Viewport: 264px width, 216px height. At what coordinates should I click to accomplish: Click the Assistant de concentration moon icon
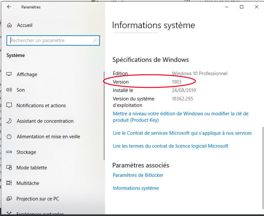(x=9, y=121)
